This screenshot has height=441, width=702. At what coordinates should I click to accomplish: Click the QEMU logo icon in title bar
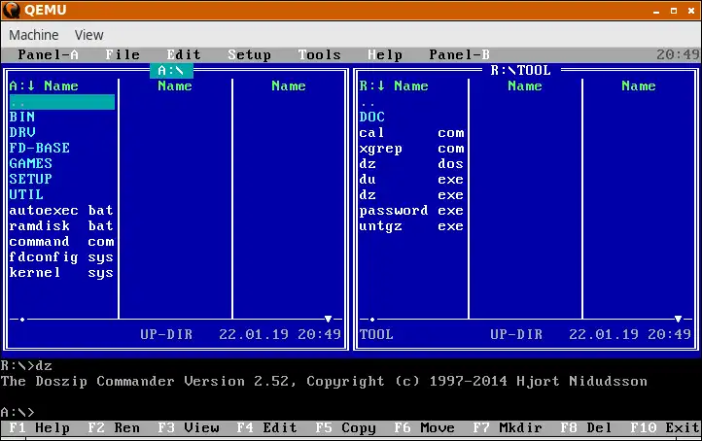tap(12, 10)
